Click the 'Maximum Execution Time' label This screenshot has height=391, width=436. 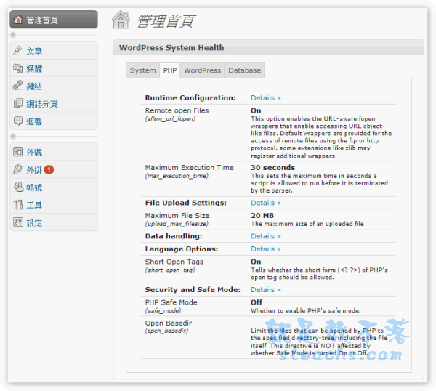pos(190,168)
